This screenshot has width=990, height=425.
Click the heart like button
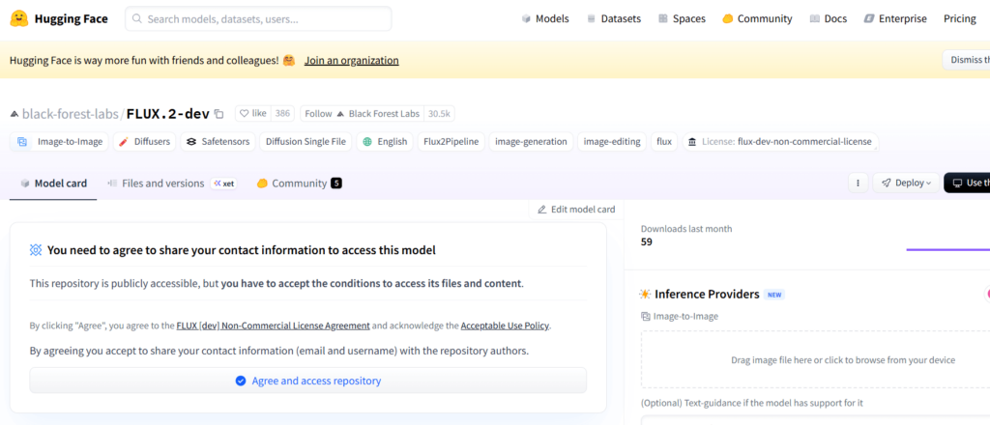[251, 113]
